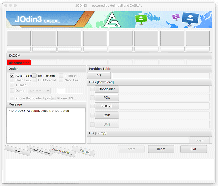Toggle the LED Control checkbox

tap(34, 80)
